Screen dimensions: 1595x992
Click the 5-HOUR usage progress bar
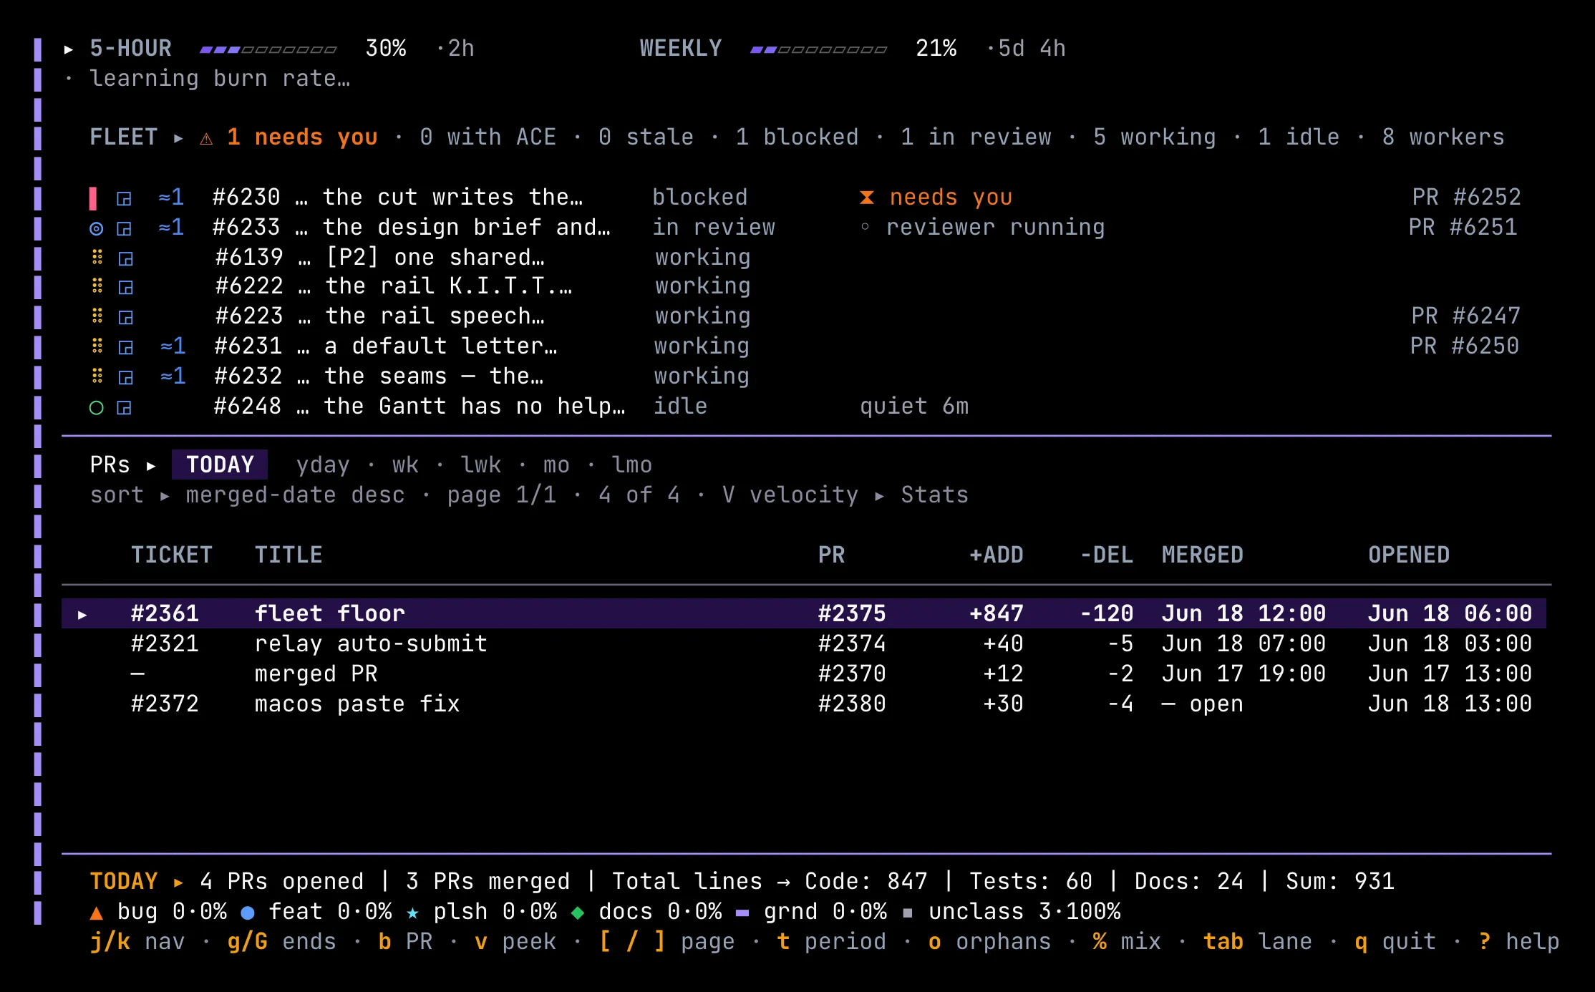[x=268, y=49]
